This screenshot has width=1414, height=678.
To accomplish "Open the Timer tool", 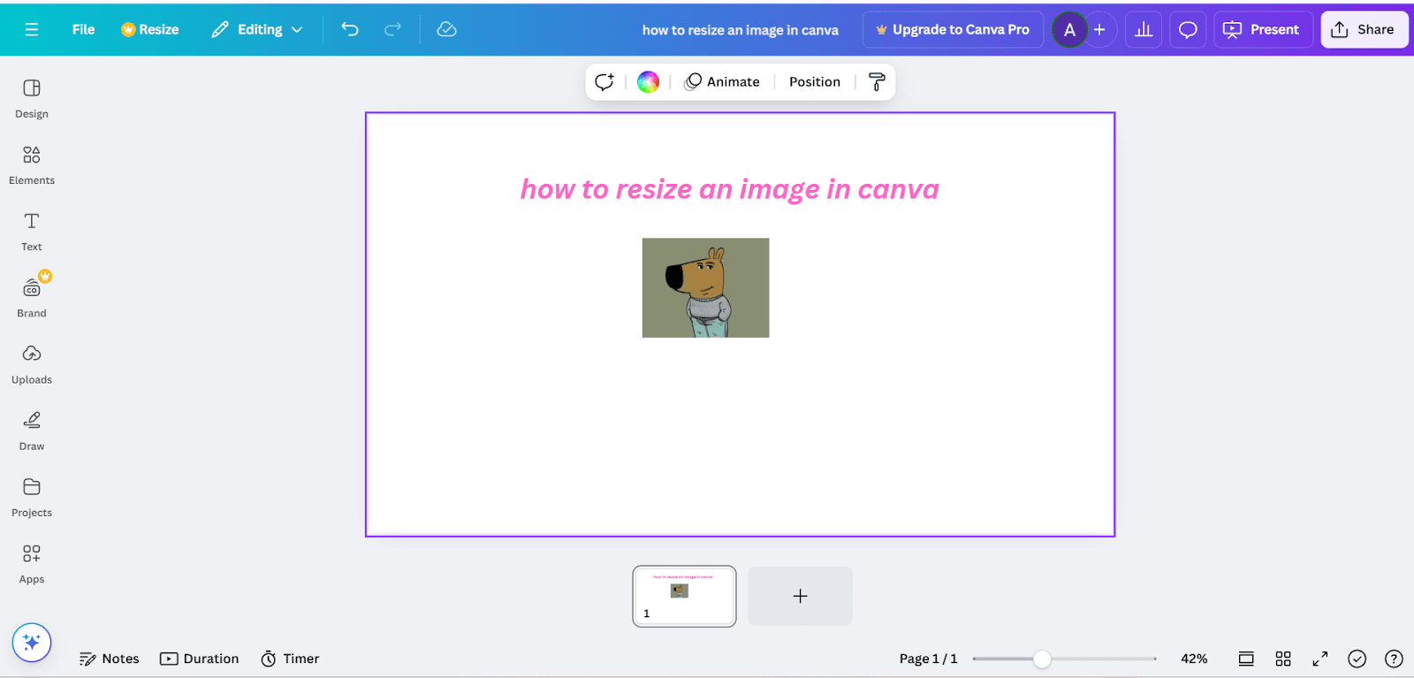I will [x=290, y=659].
